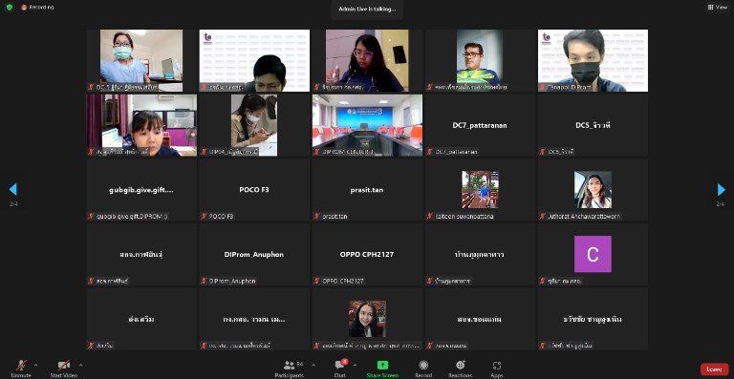Click the green encryption shield icon
This screenshot has height=379, width=734.
coord(10,7)
